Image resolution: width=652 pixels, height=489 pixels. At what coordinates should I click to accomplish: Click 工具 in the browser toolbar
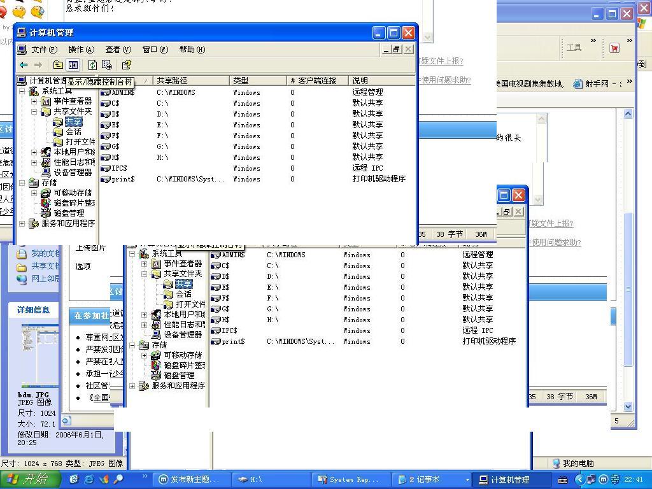[x=574, y=48]
